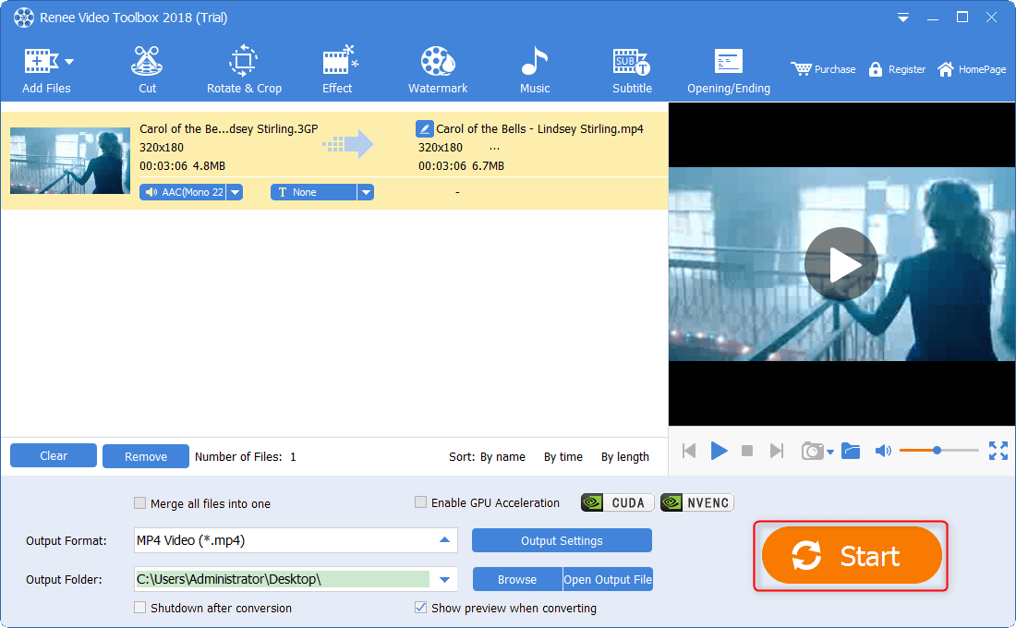Open Output Settings

562,540
